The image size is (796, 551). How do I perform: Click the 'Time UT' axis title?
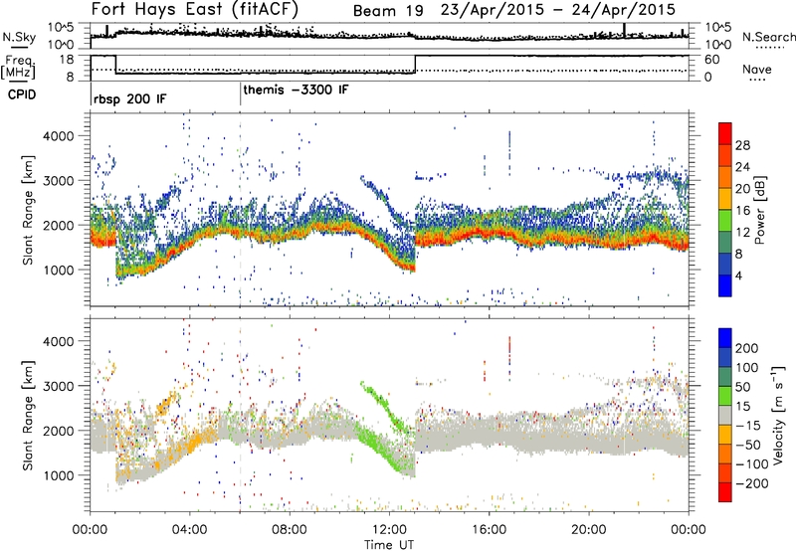(389, 545)
